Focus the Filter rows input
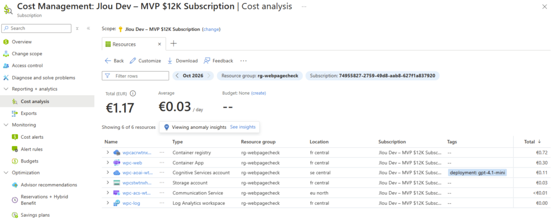 135,76
